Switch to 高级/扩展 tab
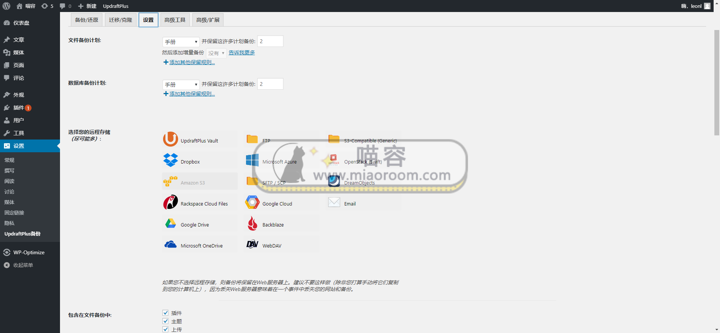 pyautogui.click(x=208, y=20)
